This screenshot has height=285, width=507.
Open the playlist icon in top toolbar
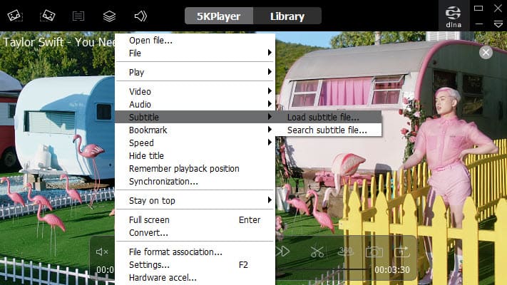click(x=78, y=16)
